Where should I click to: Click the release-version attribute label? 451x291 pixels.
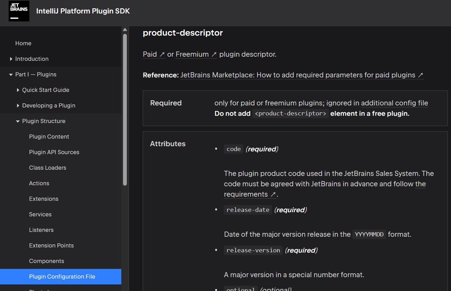click(253, 250)
